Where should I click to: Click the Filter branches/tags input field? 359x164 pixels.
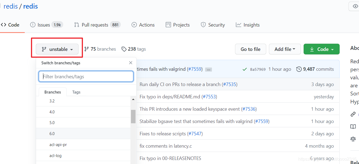(x=86, y=77)
